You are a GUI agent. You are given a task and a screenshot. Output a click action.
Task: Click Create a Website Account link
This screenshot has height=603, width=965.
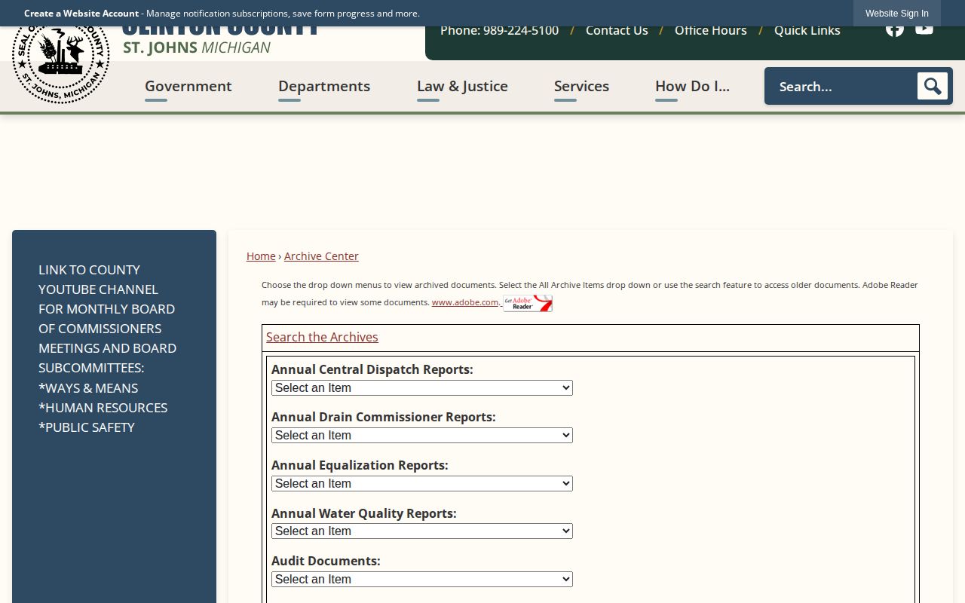pos(81,14)
